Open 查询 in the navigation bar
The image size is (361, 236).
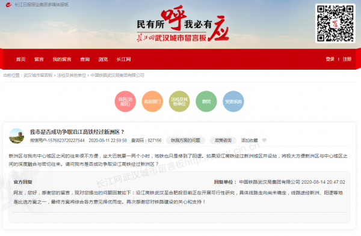tap(85, 59)
